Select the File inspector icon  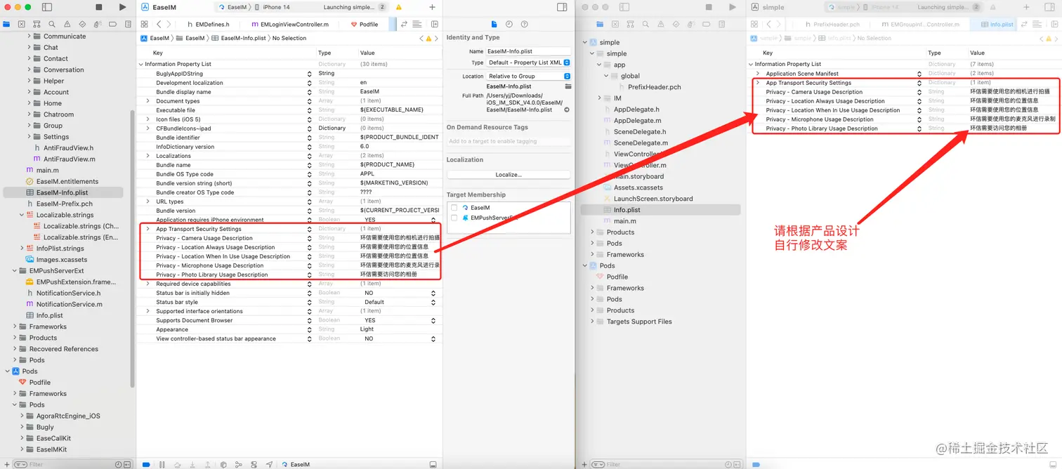tap(494, 24)
